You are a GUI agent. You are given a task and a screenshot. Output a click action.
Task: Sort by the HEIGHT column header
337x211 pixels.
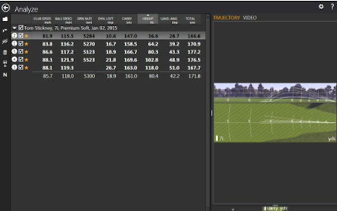click(148, 19)
